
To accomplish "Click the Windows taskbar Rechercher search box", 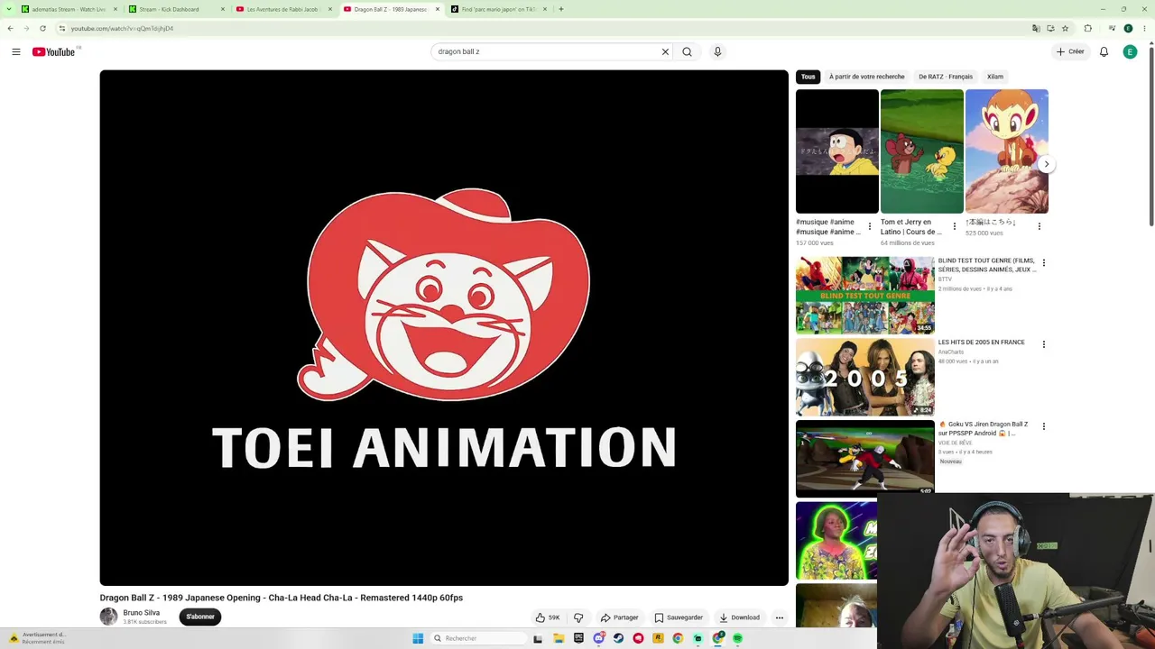I will [478, 638].
